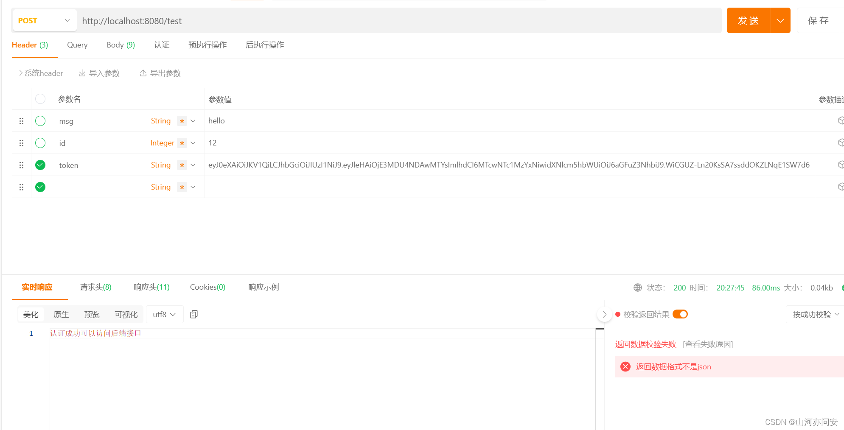Click the cube icon in id row
This screenshot has width=844, height=430.
pos(841,142)
